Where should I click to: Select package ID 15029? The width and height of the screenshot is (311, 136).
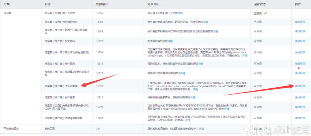(100, 86)
